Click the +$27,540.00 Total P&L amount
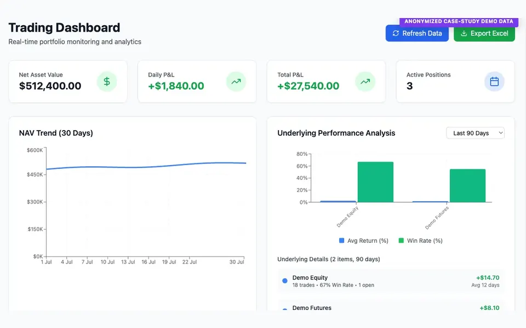This screenshot has width=526, height=328. point(308,86)
